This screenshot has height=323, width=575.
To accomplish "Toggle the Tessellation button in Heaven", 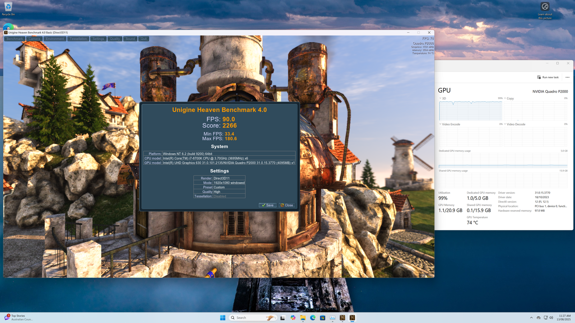I will pyautogui.click(x=78, y=39).
